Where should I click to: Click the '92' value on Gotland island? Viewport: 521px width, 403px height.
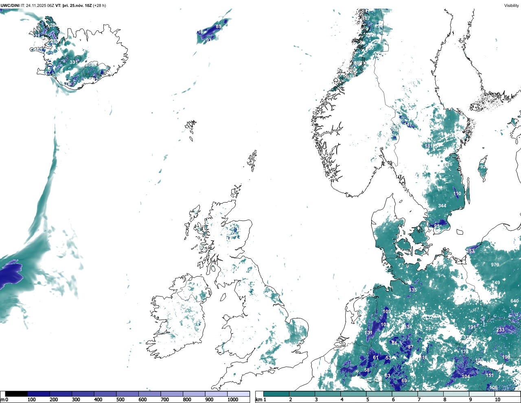click(483, 167)
